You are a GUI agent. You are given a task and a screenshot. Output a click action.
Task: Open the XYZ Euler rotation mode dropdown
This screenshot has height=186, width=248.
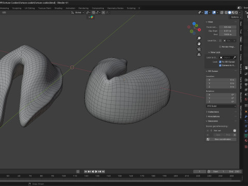[x=221, y=106]
